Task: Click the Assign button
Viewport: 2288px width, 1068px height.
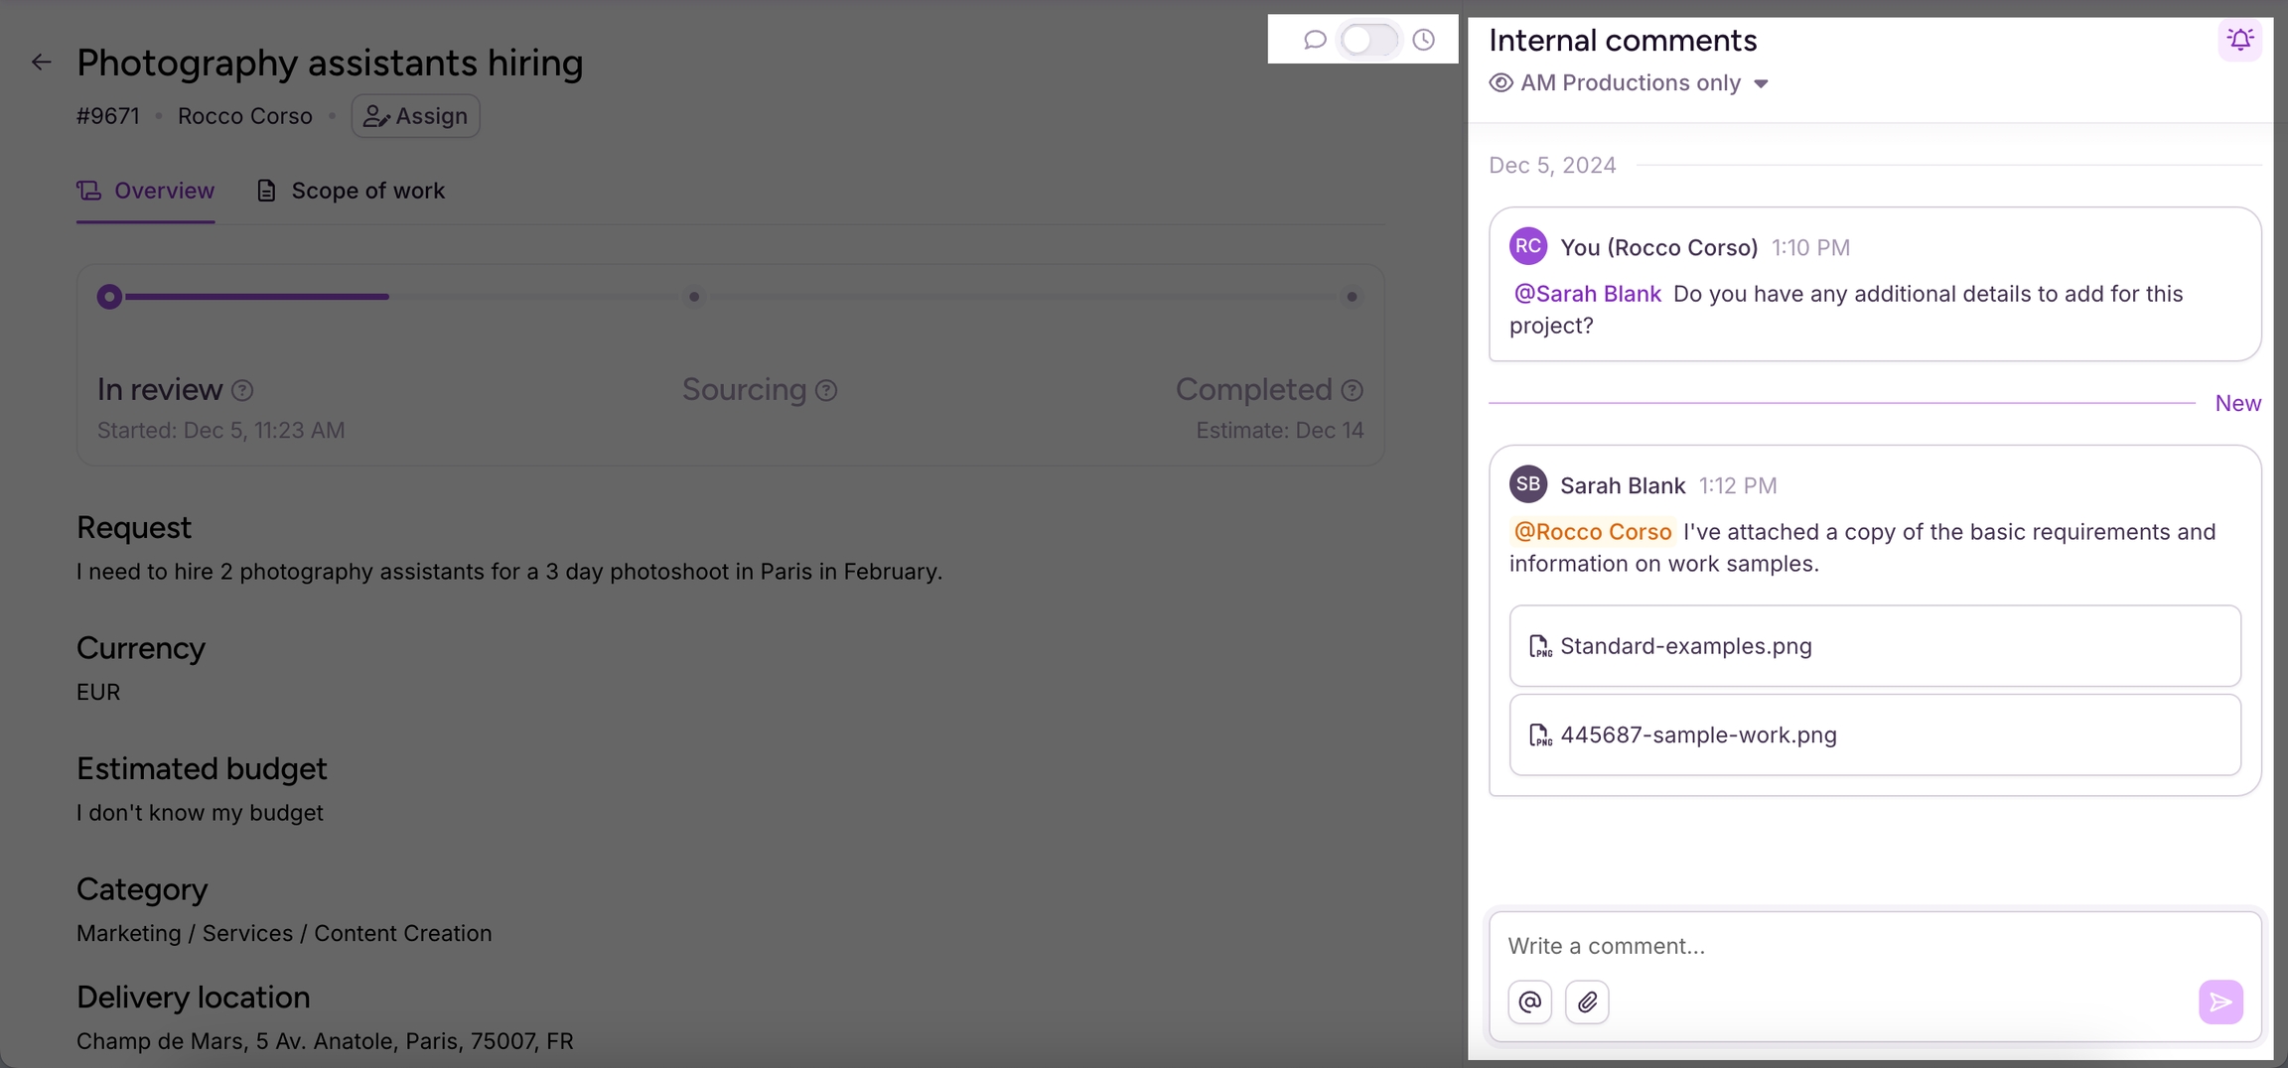Action: click(x=415, y=116)
